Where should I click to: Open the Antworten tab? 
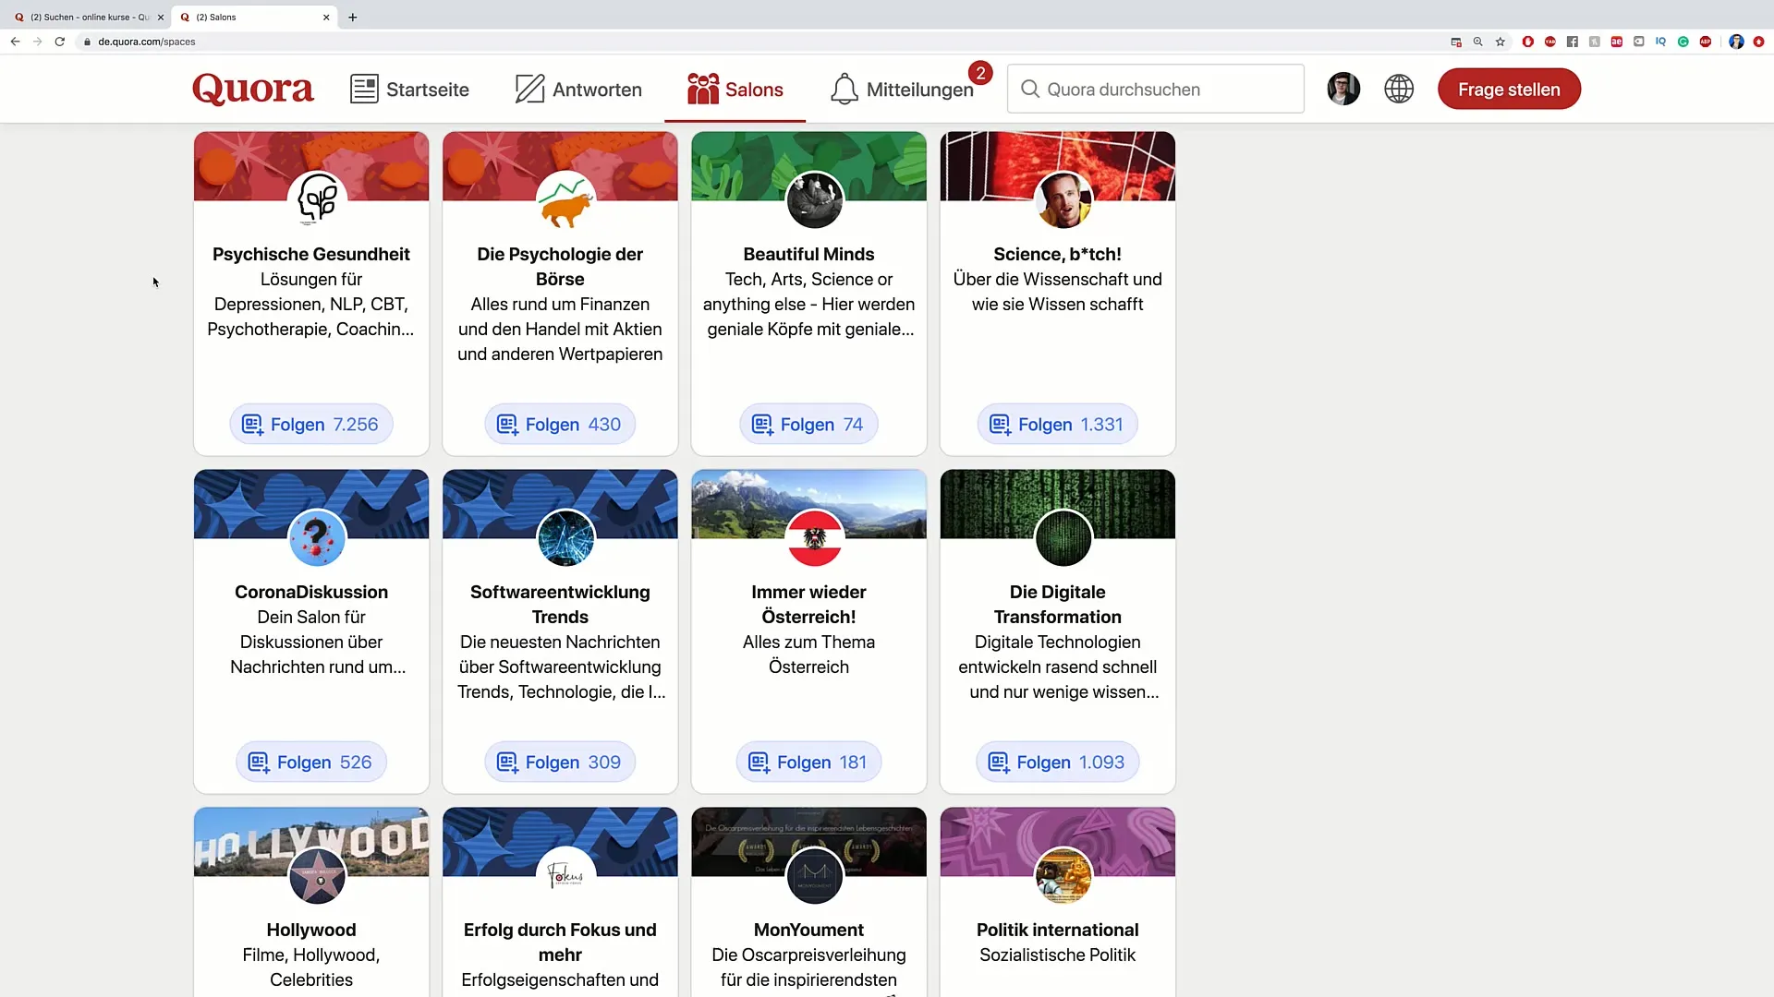pyautogui.click(x=577, y=90)
